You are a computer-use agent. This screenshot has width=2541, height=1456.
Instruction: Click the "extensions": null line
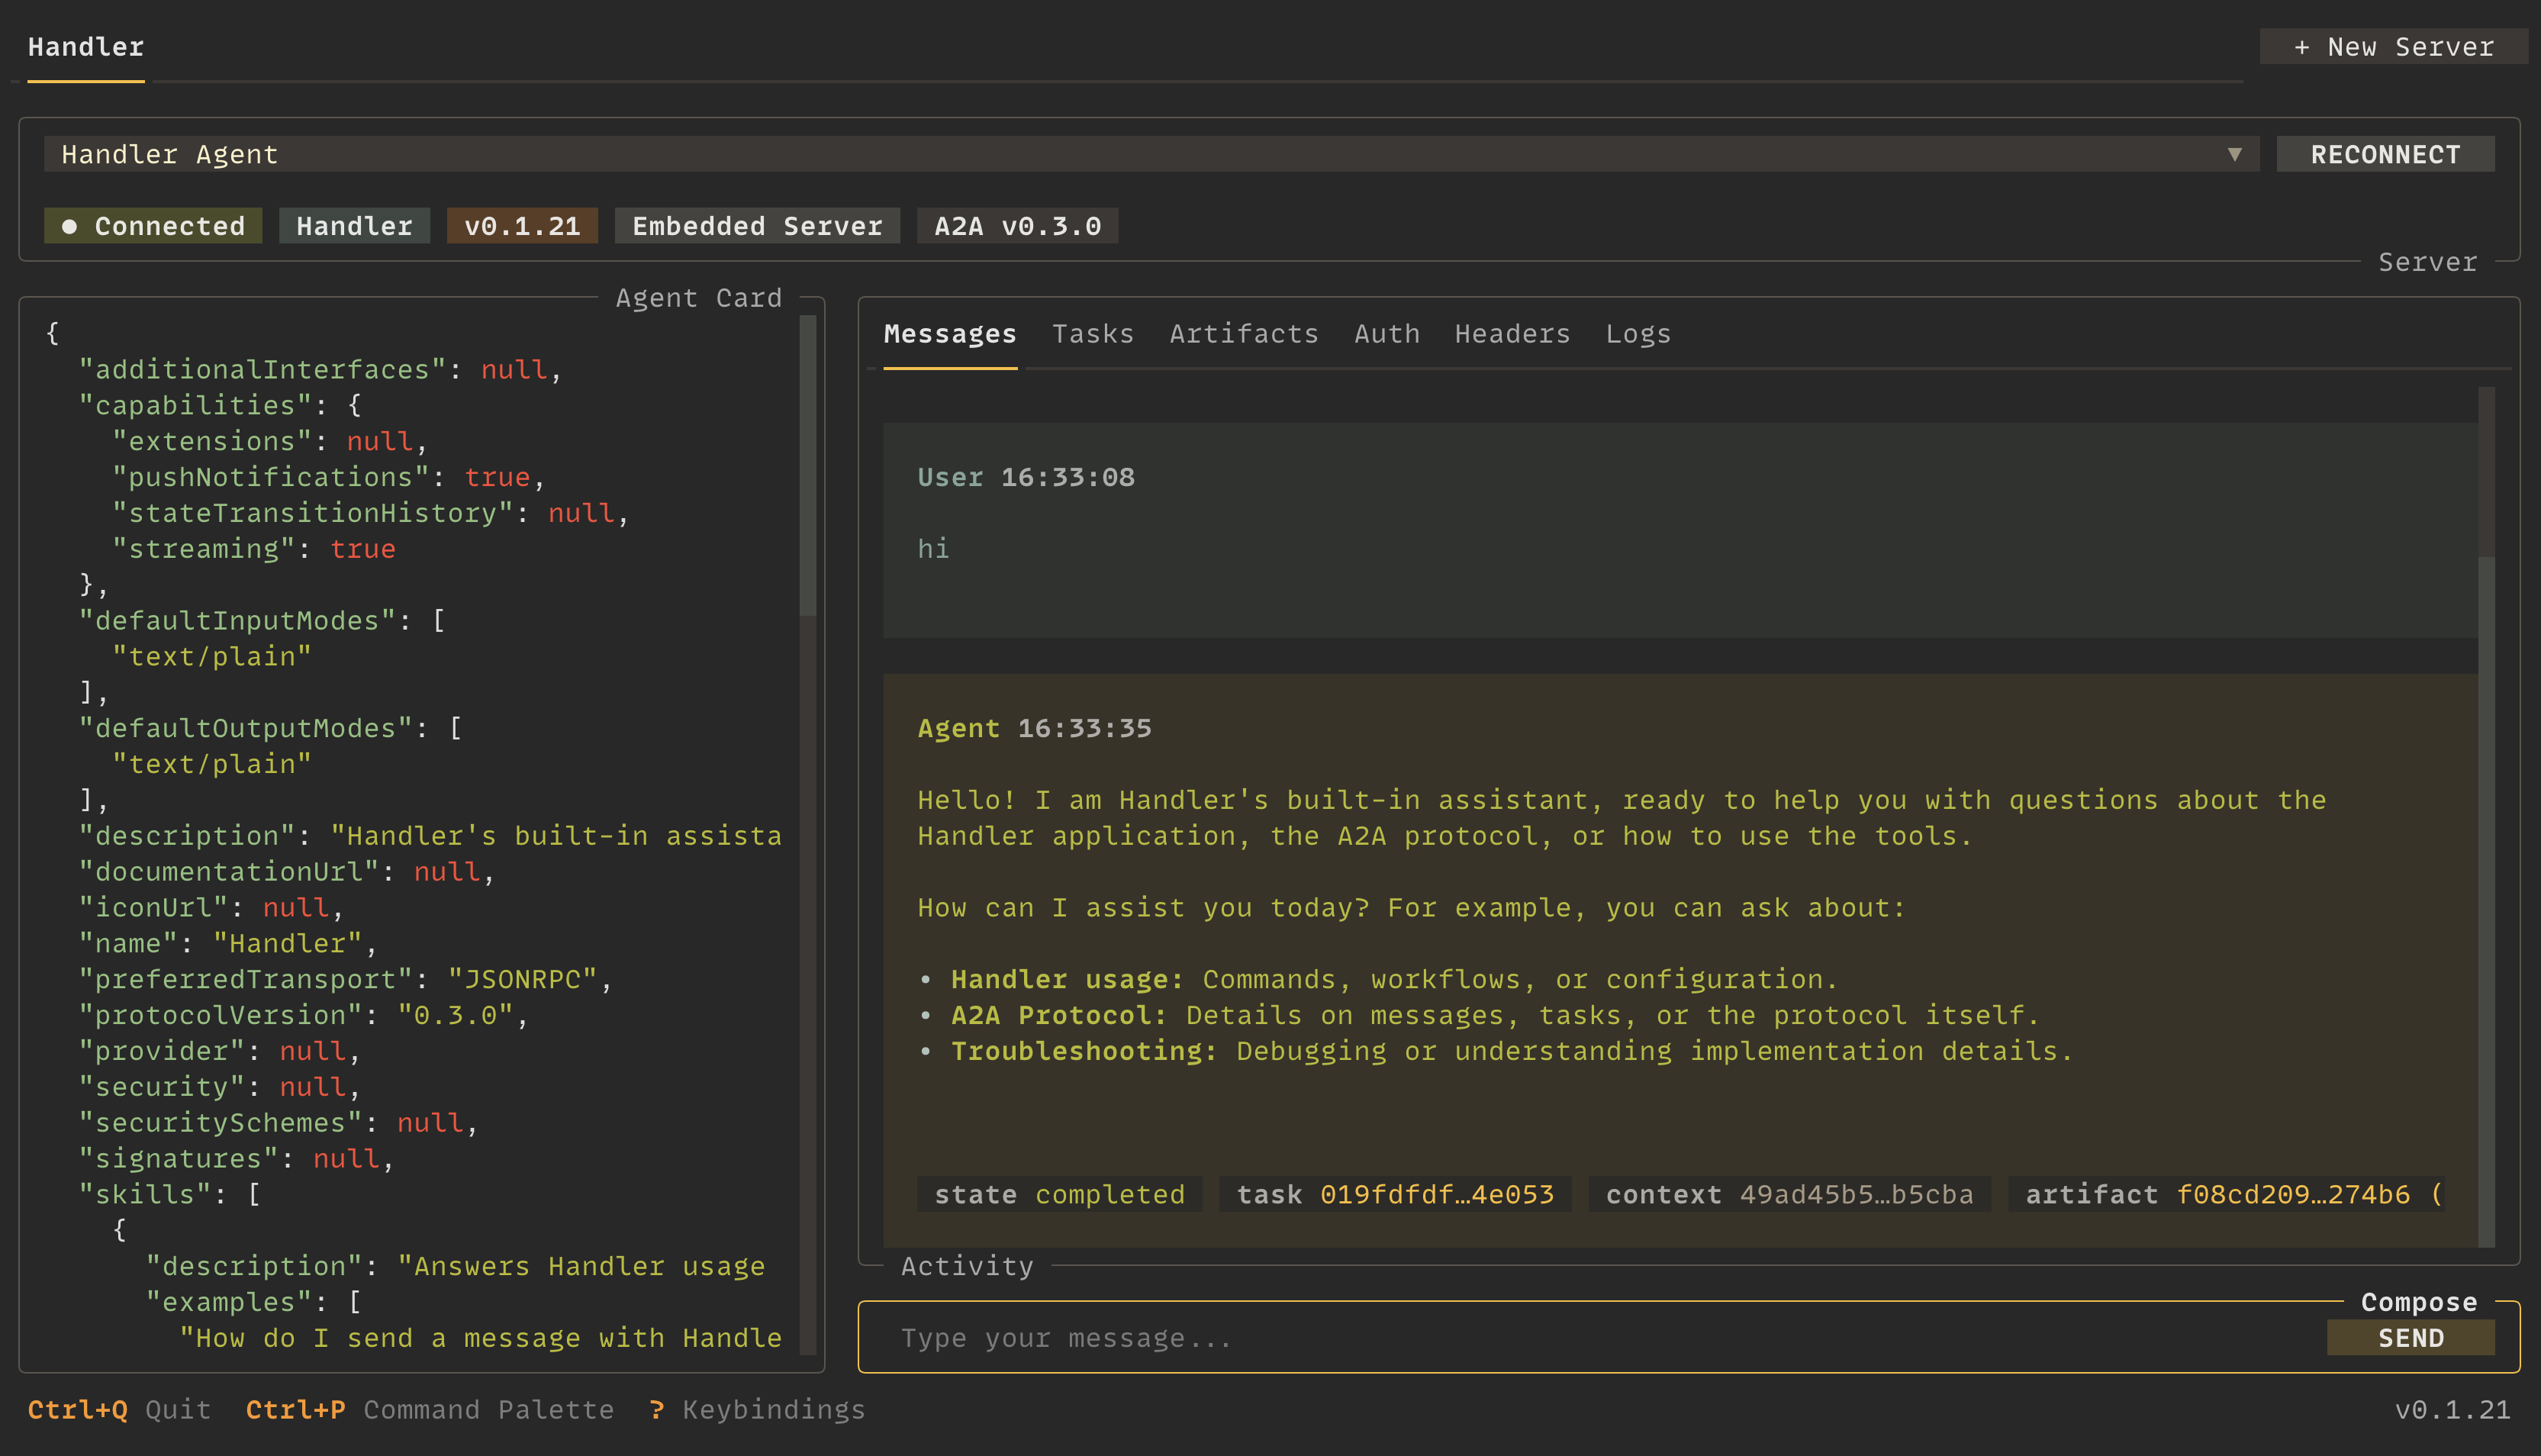270,441
